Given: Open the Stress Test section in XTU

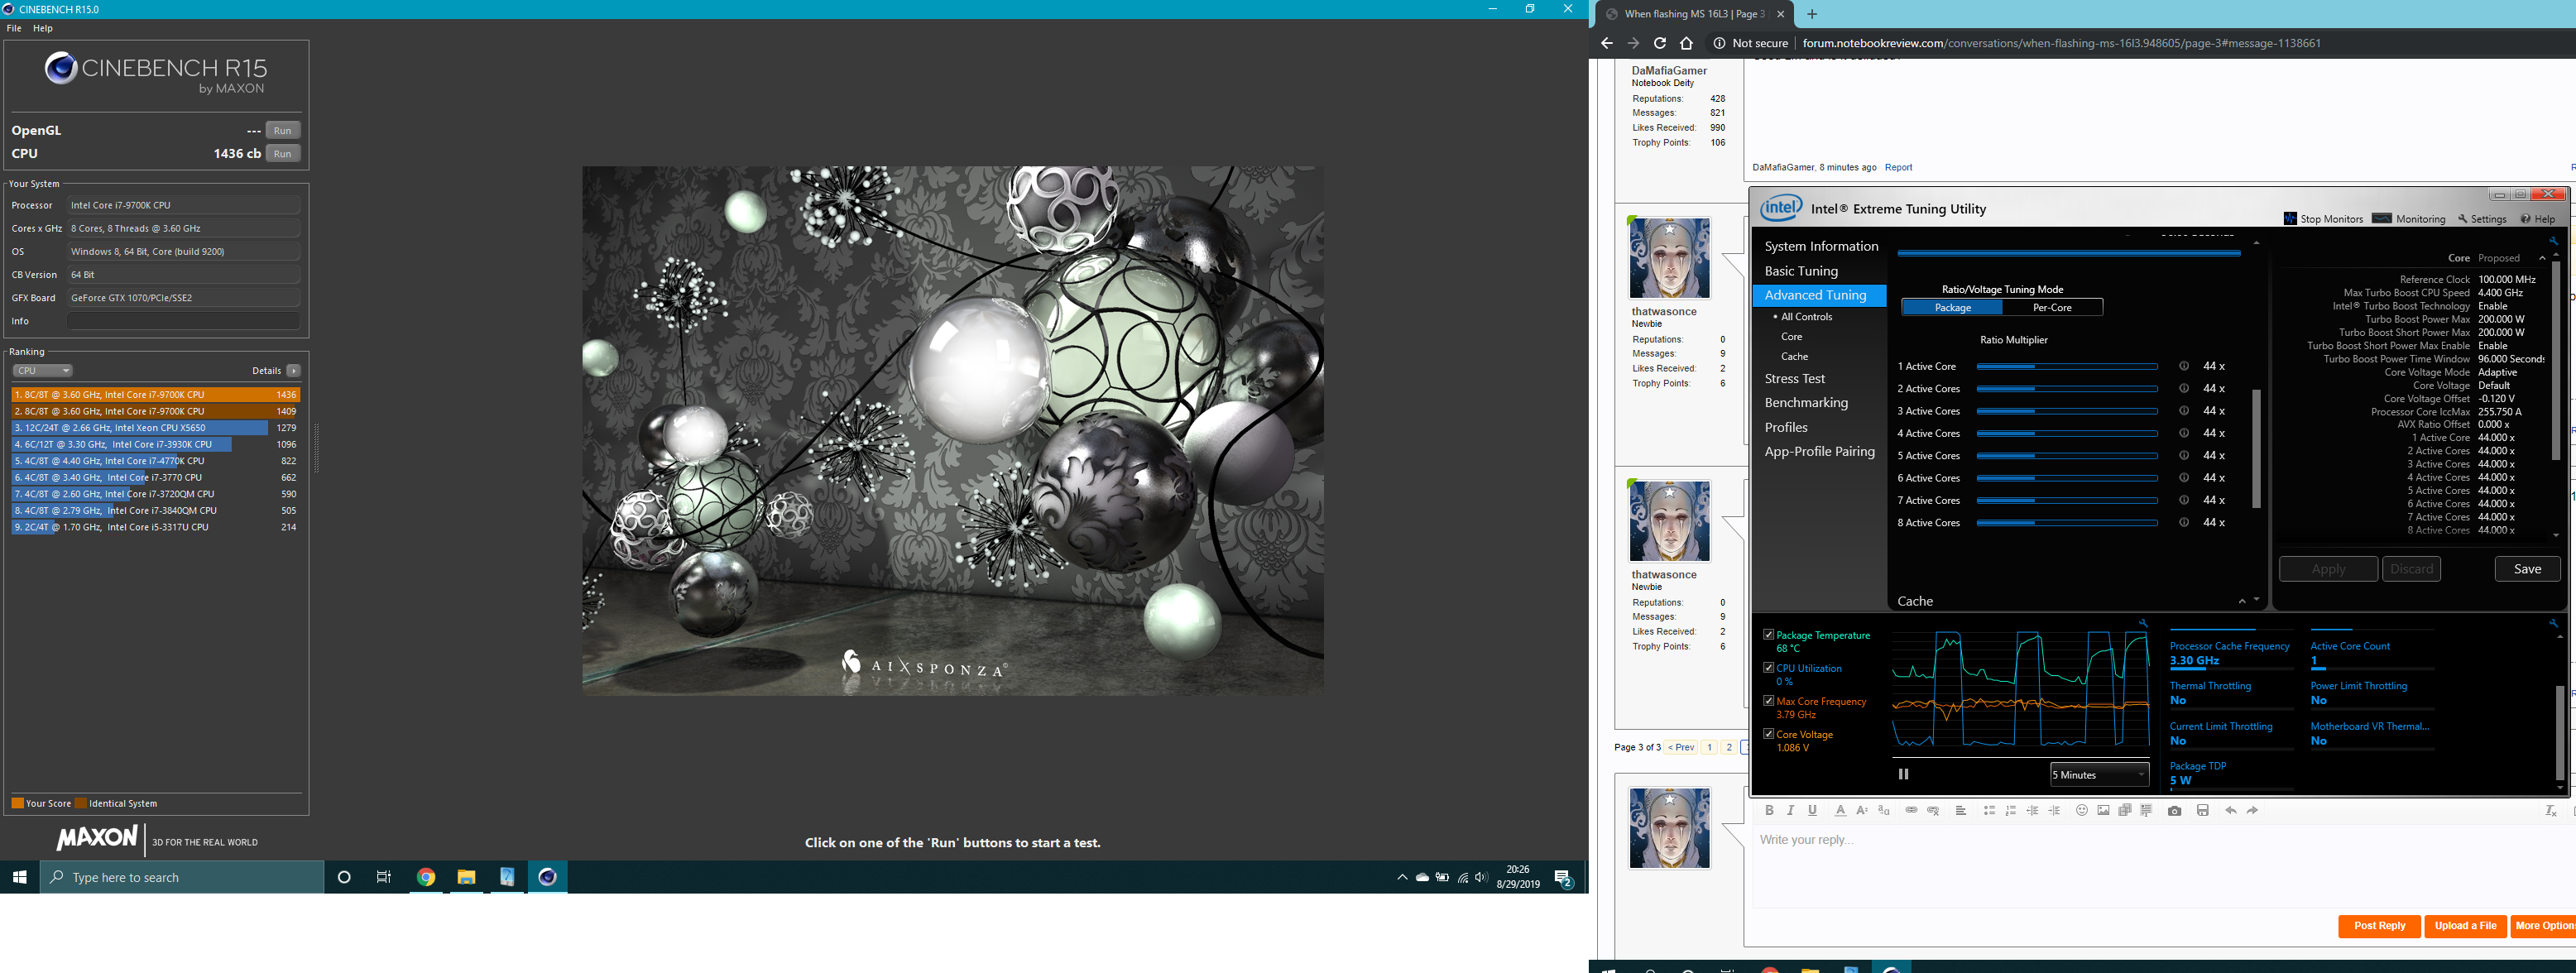Looking at the screenshot, I should click(x=1795, y=379).
